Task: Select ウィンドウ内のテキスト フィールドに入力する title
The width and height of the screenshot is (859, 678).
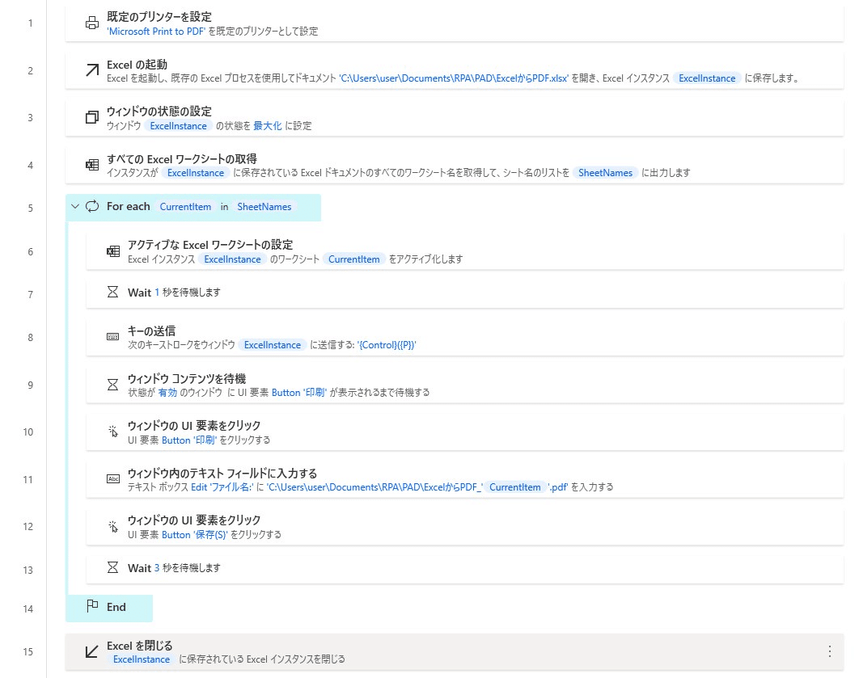Action: point(222,474)
